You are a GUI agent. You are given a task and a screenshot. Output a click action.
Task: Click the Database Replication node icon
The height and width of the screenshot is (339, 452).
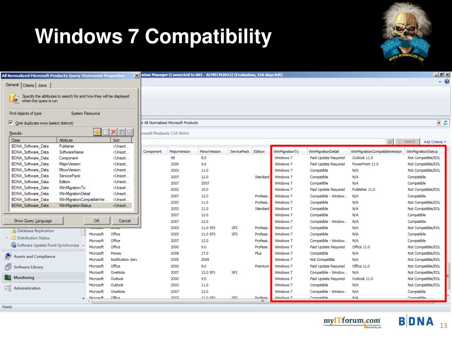[x=14, y=230]
